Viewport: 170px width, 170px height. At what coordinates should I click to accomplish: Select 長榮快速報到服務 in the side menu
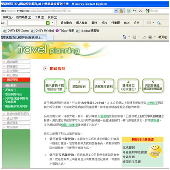pos(16,114)
